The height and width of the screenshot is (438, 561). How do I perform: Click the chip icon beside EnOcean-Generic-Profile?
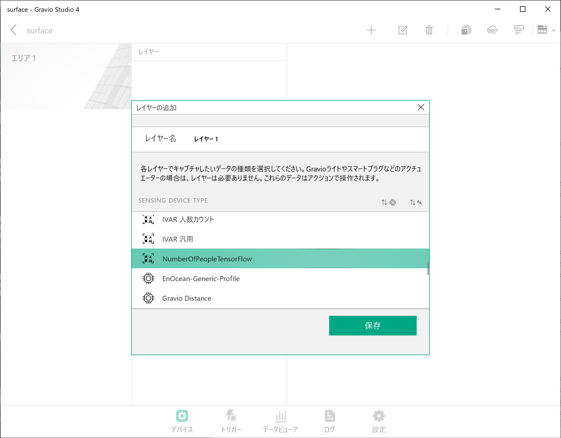click(x=148, y=278)
